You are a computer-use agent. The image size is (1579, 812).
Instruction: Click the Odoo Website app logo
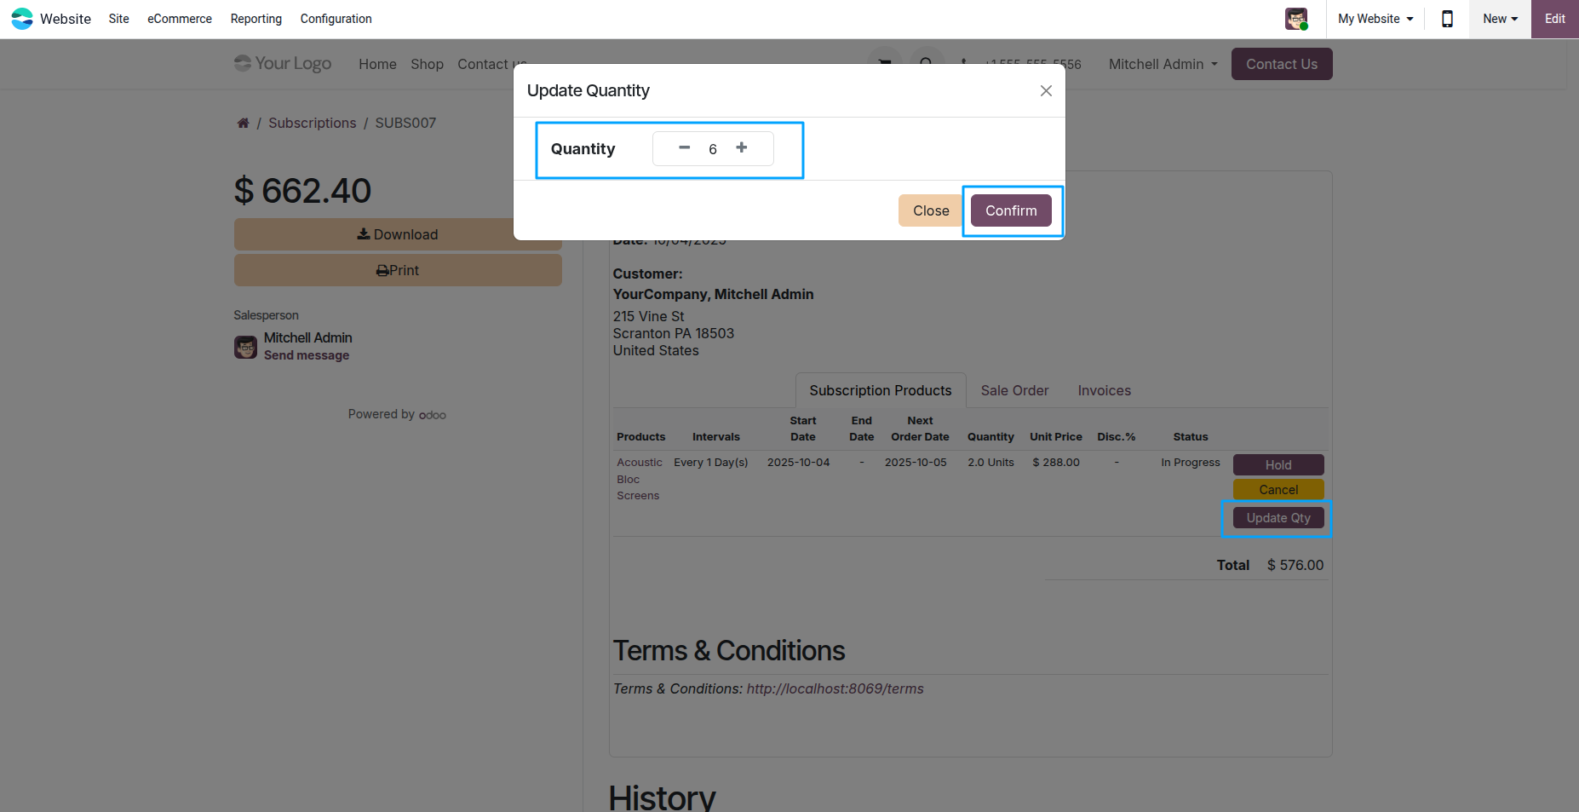(x=22, y=19)
